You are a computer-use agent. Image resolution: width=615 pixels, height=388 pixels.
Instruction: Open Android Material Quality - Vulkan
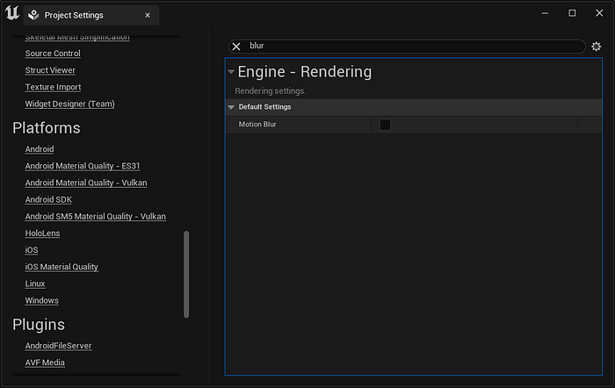[x=86, y=183]
